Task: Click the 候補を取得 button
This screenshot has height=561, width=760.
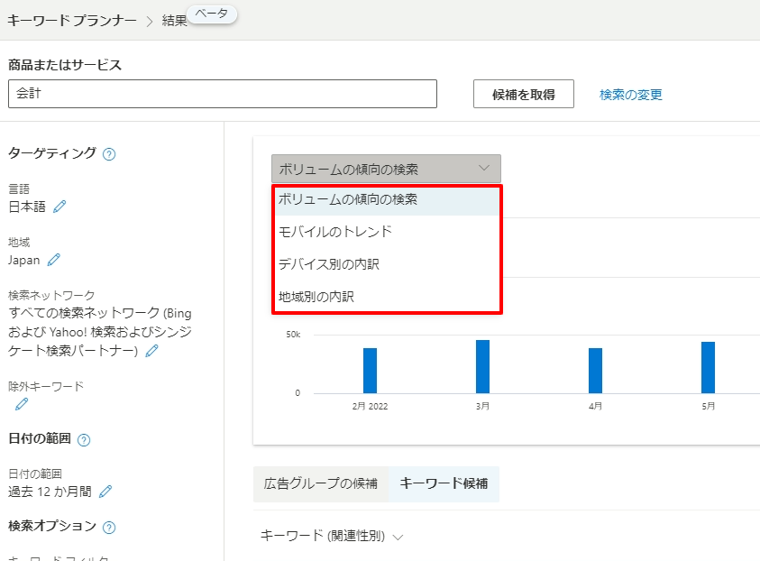Action: pos(523,94)
